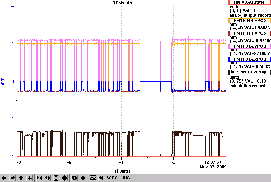Click the auto-scroll arrow icon beside SCROLLING
Viewport: 271px width, 182px height.
click(101, 178)
